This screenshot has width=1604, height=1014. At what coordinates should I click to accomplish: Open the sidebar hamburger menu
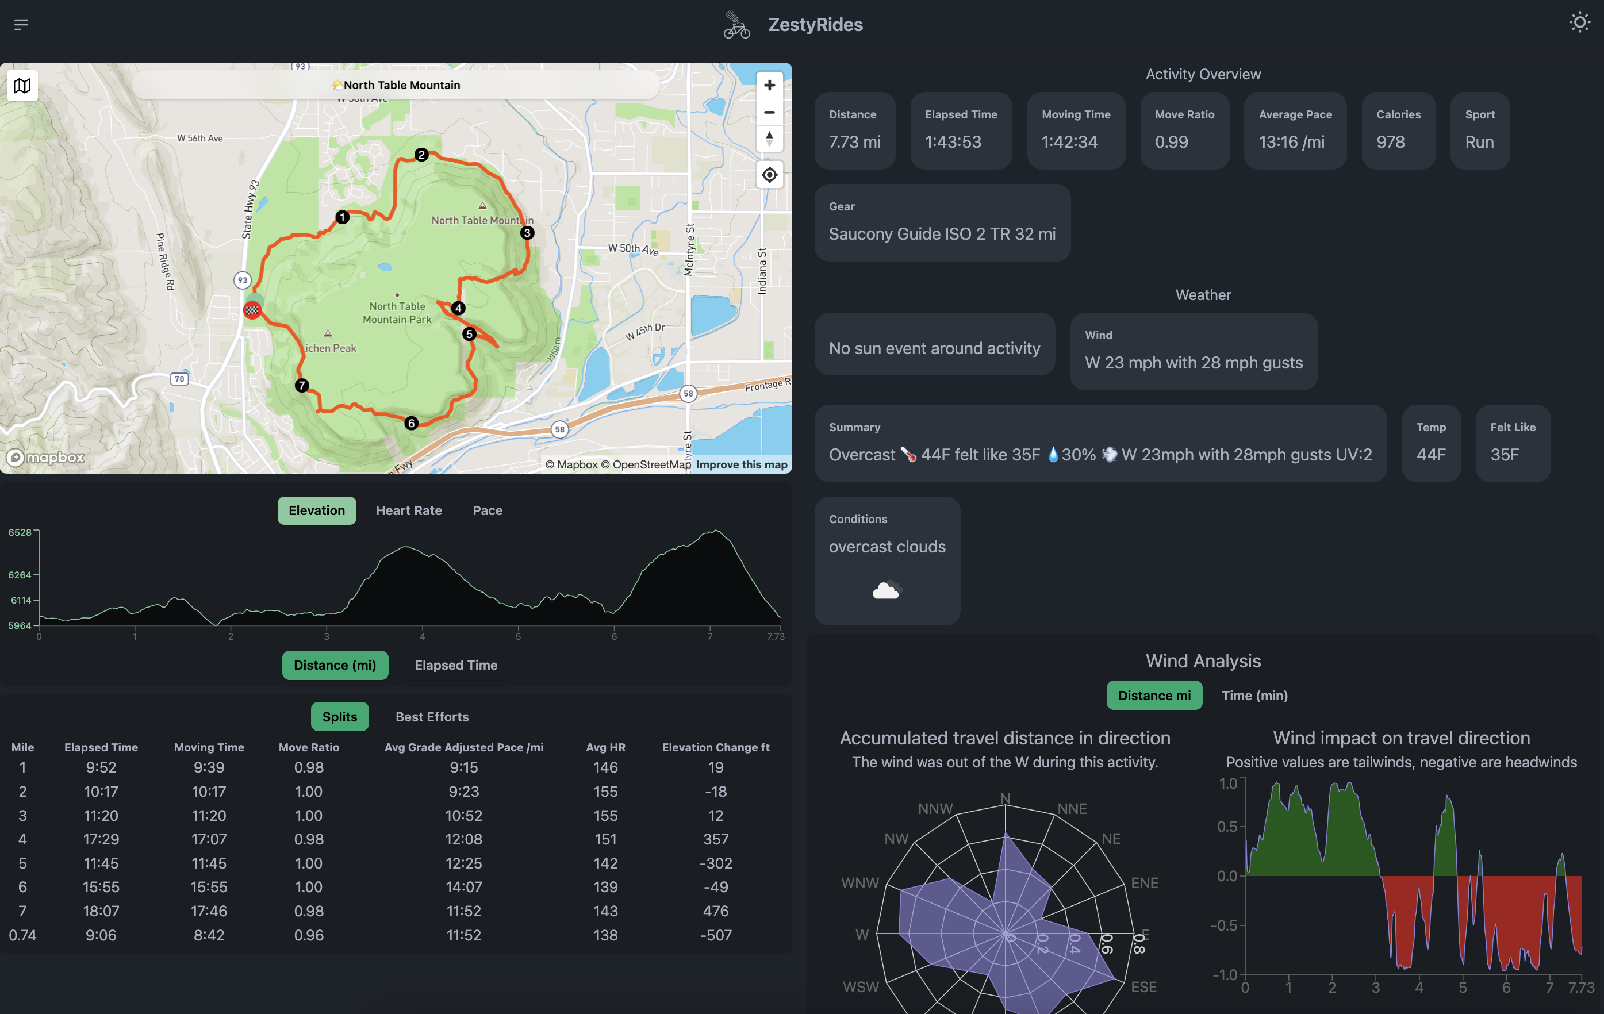22,24
